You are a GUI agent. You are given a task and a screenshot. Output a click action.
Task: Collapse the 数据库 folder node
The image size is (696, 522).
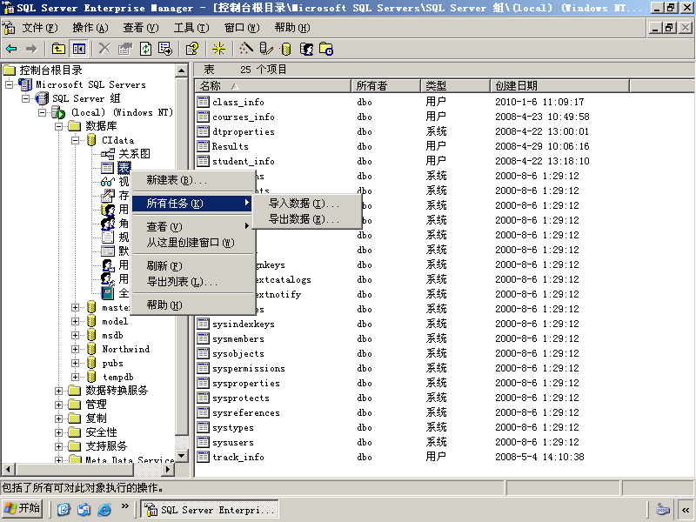pyautogui.click(x=58, y=126)
